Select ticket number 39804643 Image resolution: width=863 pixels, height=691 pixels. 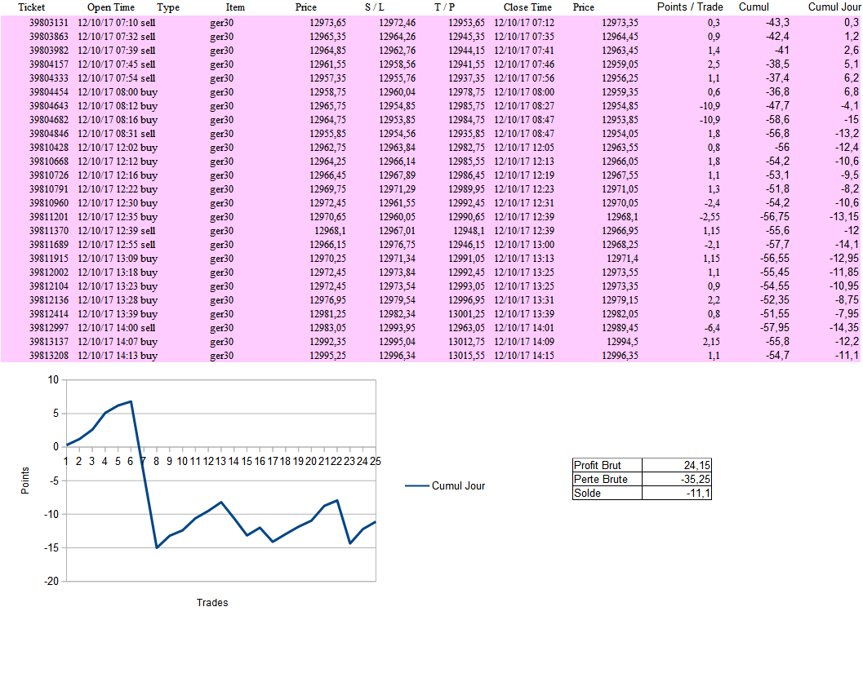[49, 105]
